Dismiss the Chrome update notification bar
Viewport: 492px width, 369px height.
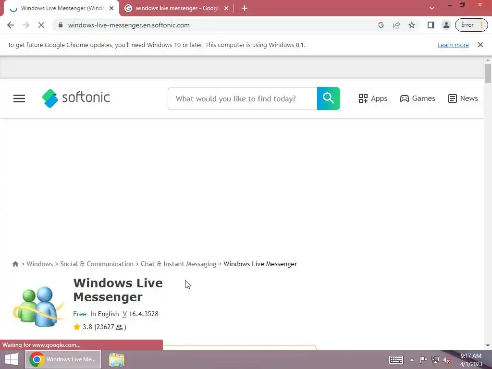click(480, 45)
